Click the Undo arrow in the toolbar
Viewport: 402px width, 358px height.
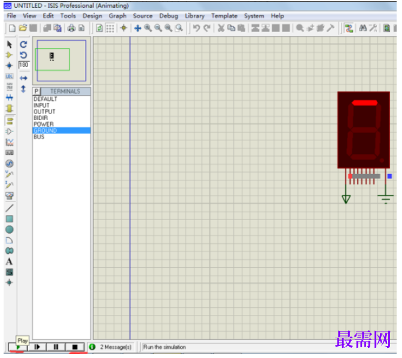tap(197, 28)
